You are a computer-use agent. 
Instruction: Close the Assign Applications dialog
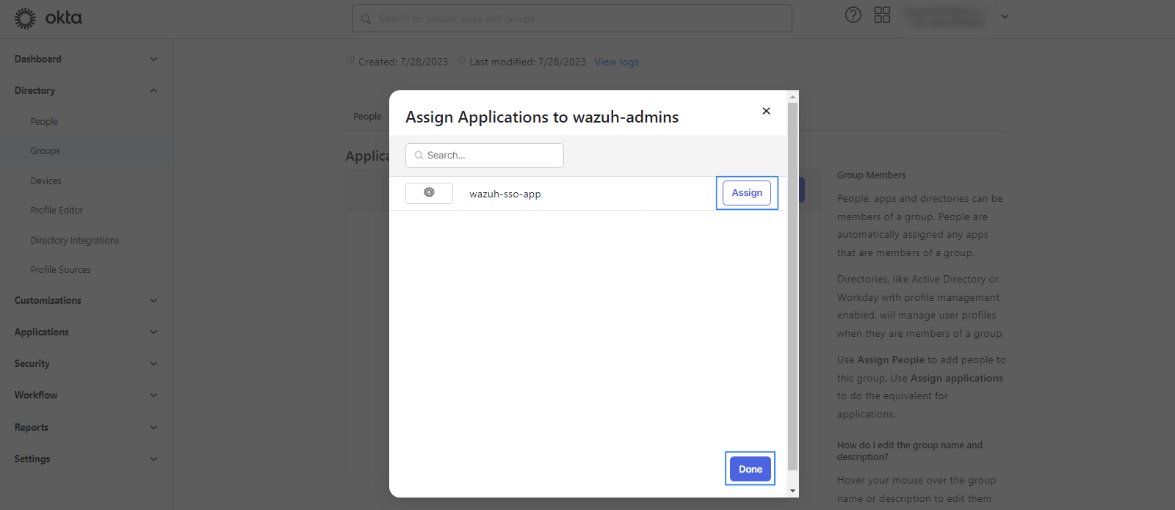pyautogui.click(x=766, y=111)
